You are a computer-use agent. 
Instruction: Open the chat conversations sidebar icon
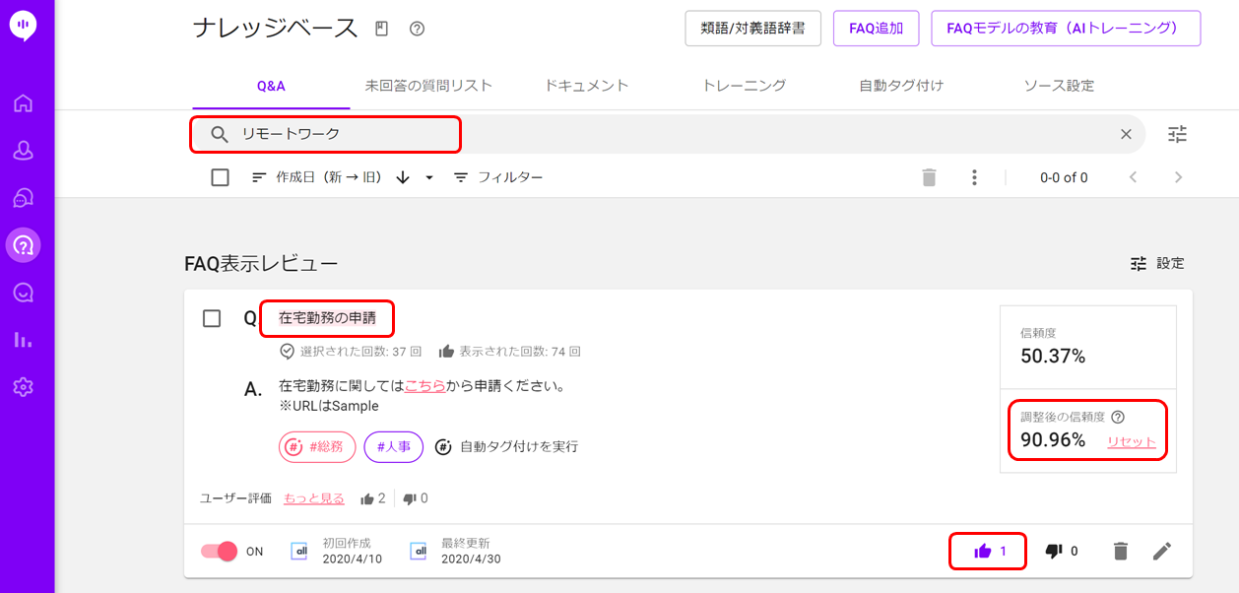[x=24, y=198]
